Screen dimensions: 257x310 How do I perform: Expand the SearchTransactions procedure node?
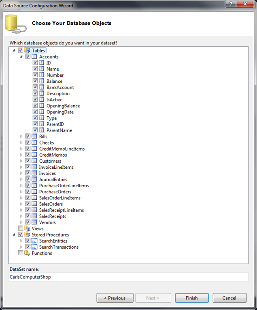pyautogui.click(x=22, y=247)
